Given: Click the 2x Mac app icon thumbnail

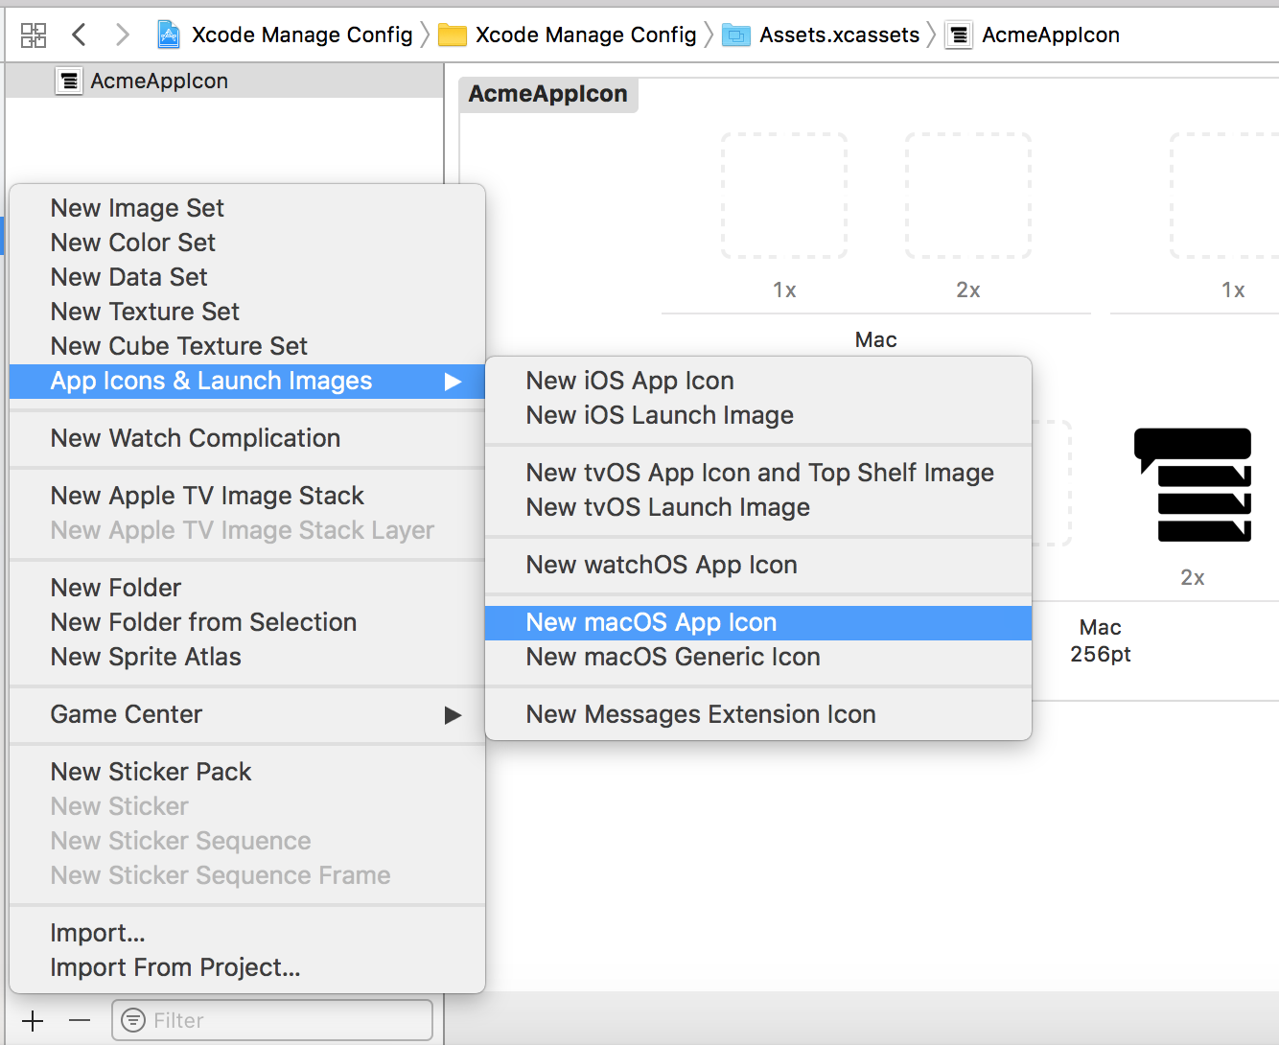Looking at the screenshot, I should pos(1193,485).
